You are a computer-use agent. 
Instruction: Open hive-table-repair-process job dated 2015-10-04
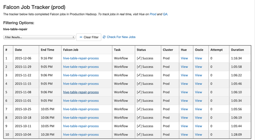tap(81, 134)
